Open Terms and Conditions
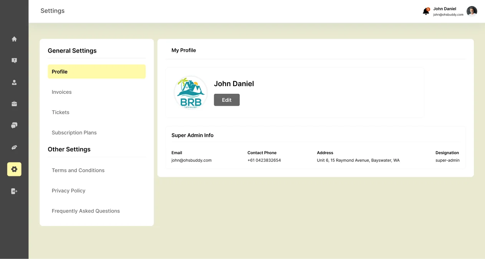This screenshot has width=485, height=259. [78, 170]
